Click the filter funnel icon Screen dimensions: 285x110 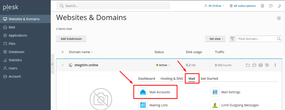pyautogui.click(x=232, y=39)
